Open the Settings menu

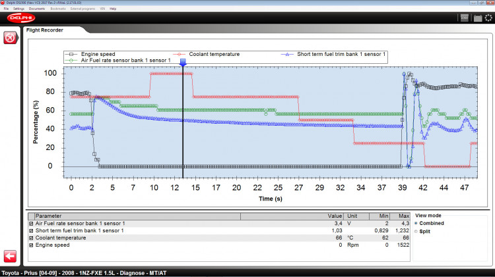tap(18, 9)
